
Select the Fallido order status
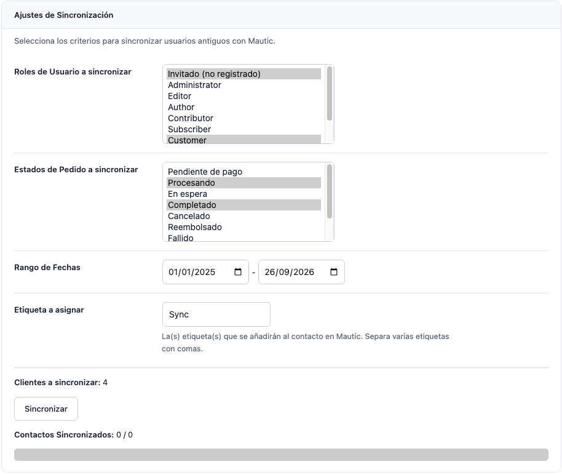[x=243, y=237]
